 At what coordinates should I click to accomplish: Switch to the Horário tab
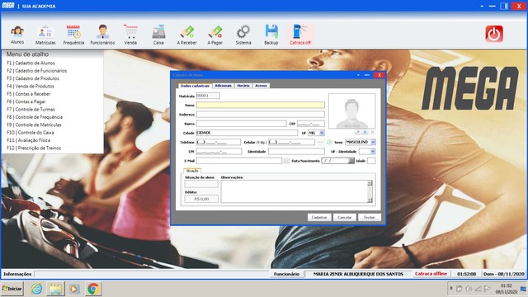(x=243, y=86)
